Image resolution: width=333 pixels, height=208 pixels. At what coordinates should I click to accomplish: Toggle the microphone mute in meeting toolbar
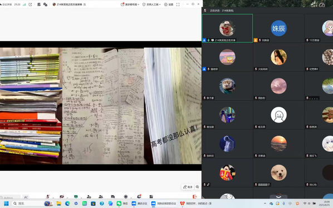pos(48,196)
